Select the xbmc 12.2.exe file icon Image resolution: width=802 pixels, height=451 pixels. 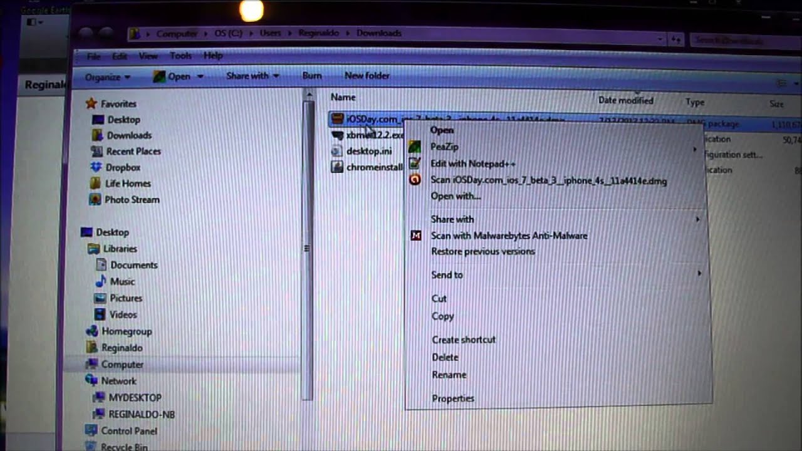click(337, 135)
